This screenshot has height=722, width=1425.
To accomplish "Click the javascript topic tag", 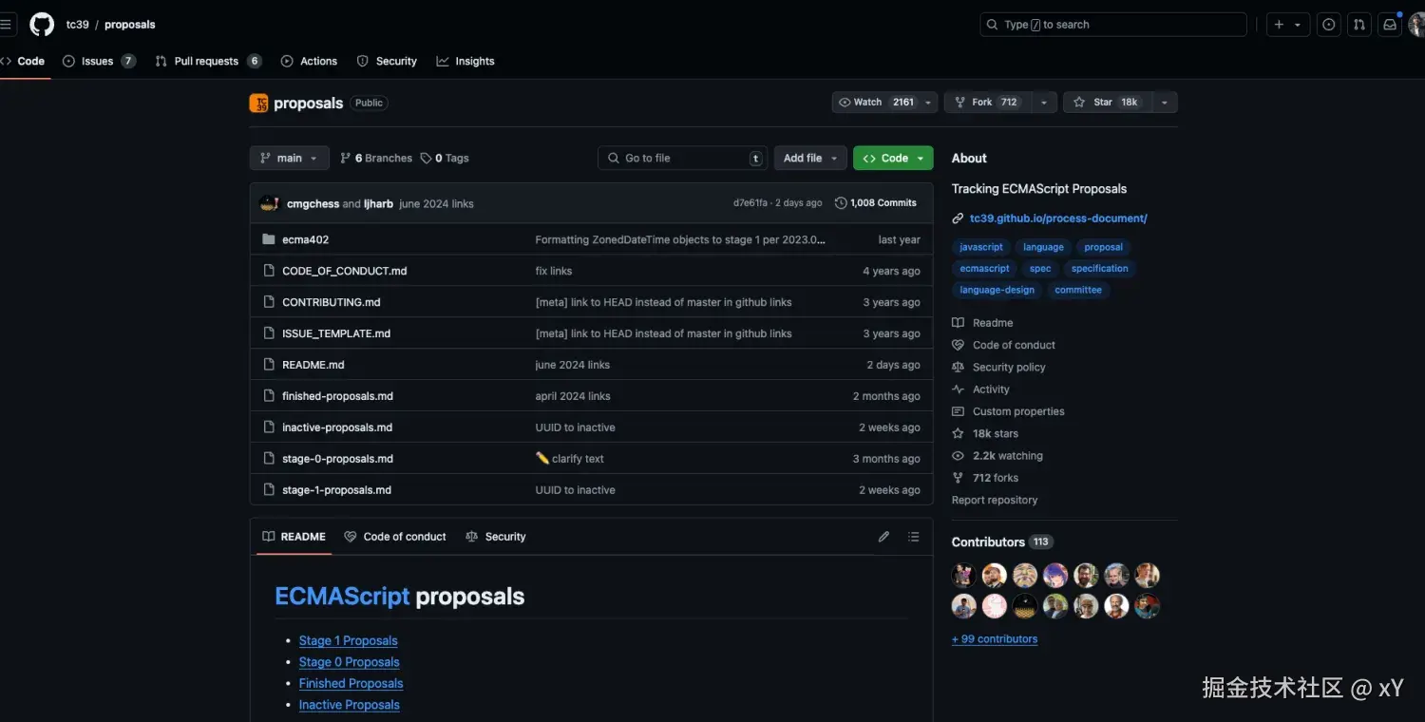I will pos(981,247).
